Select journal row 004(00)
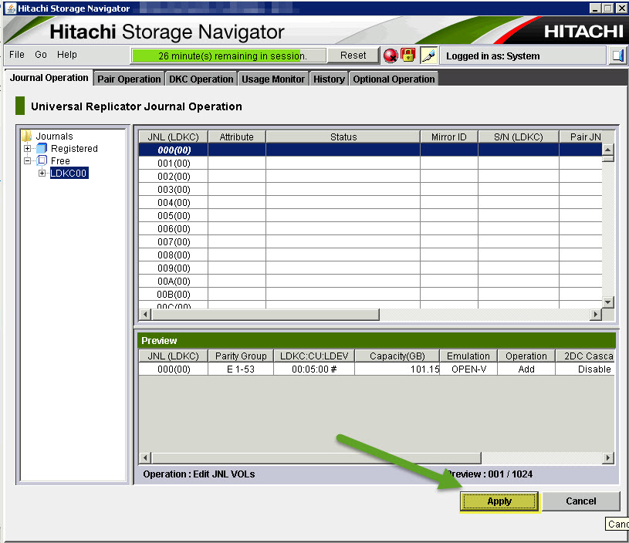Viewport: 629px width, 543px height. (370, 203)
